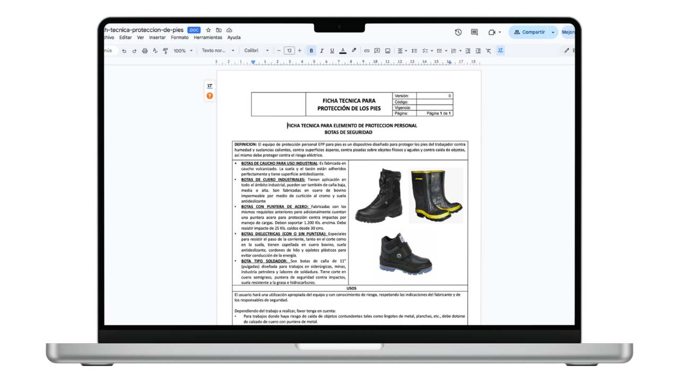The height and width of the screenshot is (382, 679).
Task: Toggle italic formatting
Action: 322,50
